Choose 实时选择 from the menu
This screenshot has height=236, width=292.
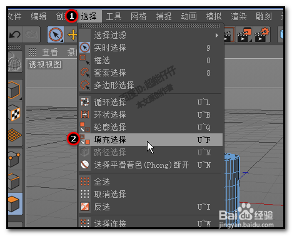click(x=151, y=48)
